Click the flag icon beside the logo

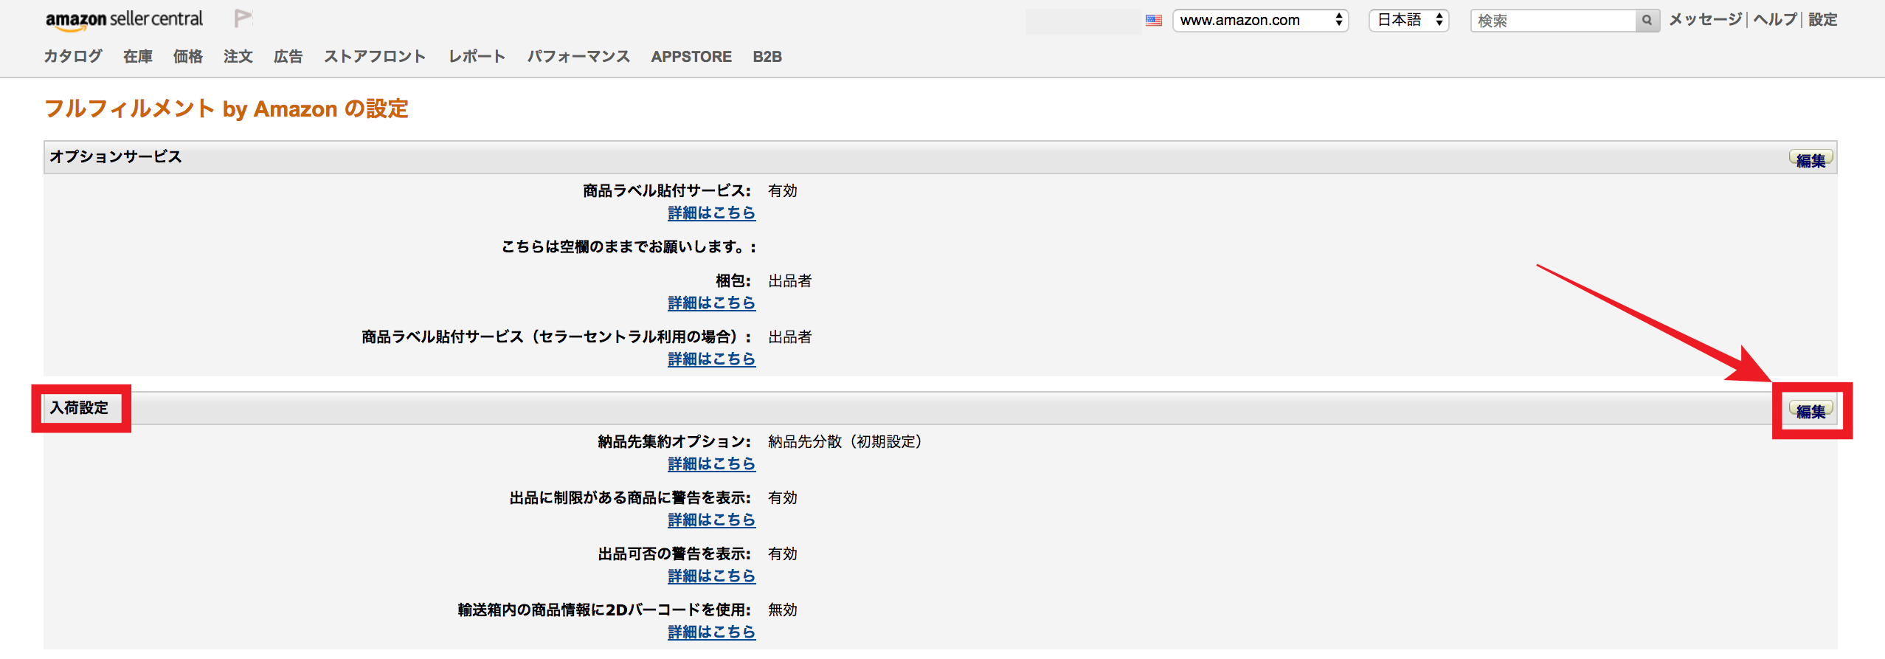pos(243,18)
